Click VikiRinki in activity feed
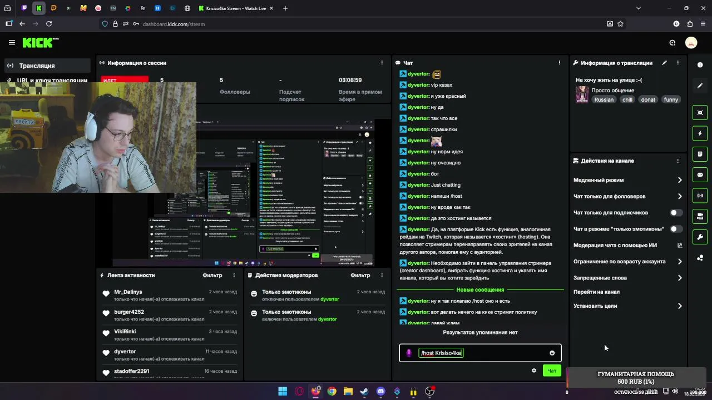 point(125,332)
